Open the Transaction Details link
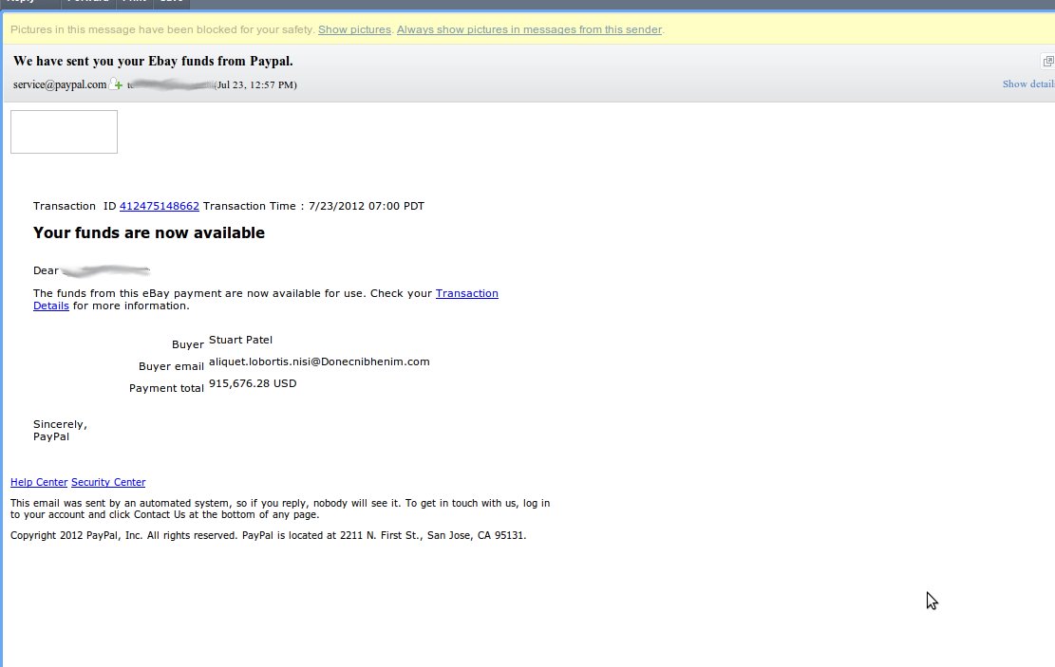This screenshot has width=1055, height=667. [x=466, y=293]
